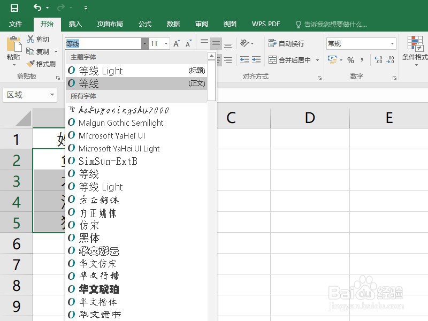Click the 条件格式 conditional formatting icon

[x=415, y=44]
